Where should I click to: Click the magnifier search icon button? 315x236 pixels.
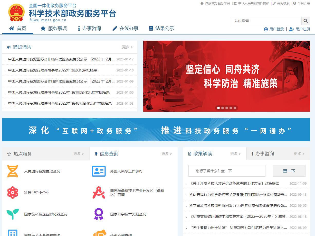tap(305, 21)
